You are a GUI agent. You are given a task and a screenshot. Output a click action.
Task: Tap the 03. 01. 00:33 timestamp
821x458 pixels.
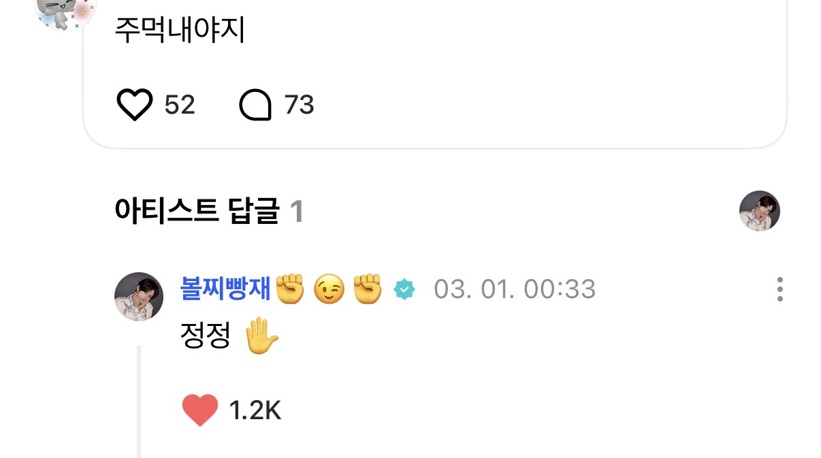click(x=515, y=289)
